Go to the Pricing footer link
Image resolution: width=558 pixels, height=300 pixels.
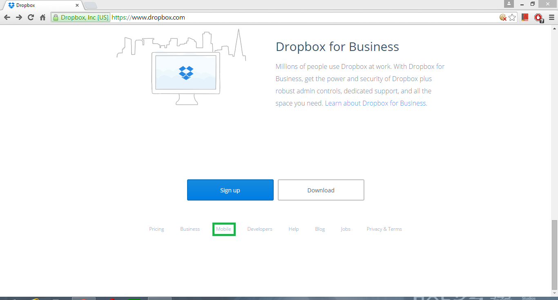click(x=156, y=229)
